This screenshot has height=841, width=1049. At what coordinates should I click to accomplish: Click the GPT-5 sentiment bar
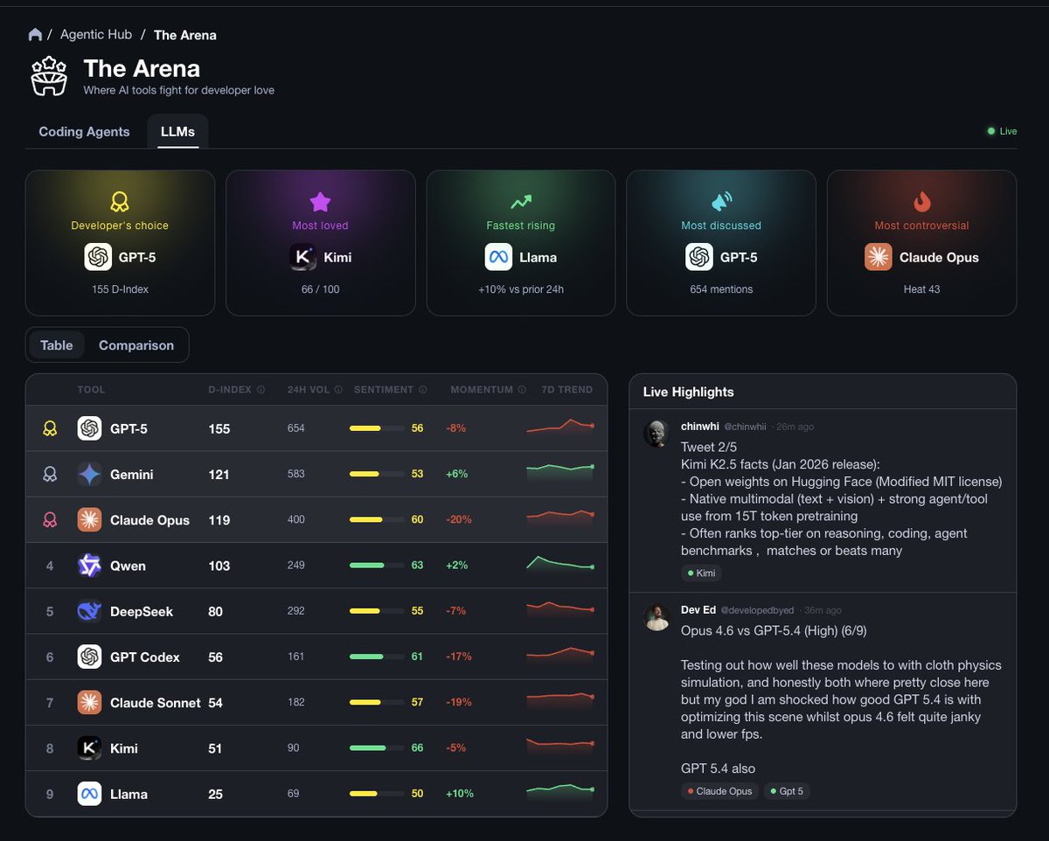pos(377,428)
